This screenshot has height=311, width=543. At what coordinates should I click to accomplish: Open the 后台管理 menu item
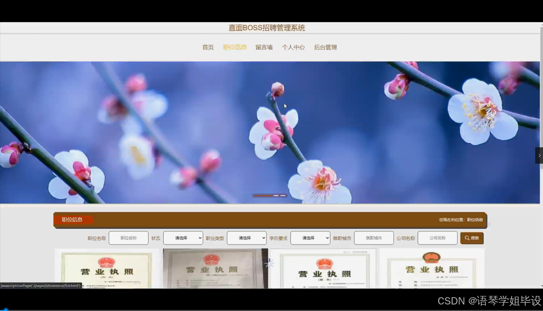[325, 47]
